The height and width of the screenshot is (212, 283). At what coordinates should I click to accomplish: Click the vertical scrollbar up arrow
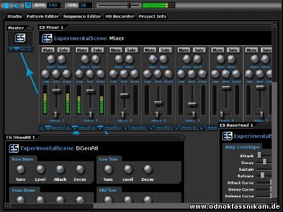pyautogui.click(x=275, y=24)
